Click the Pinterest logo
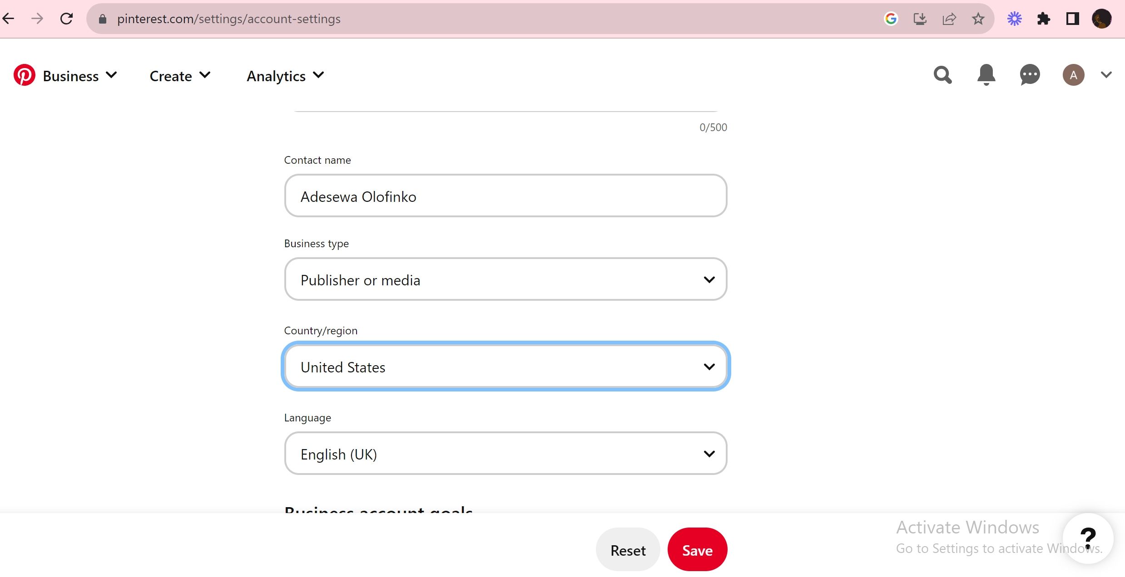Screen dimensions: 1125x577 point(25,75)
